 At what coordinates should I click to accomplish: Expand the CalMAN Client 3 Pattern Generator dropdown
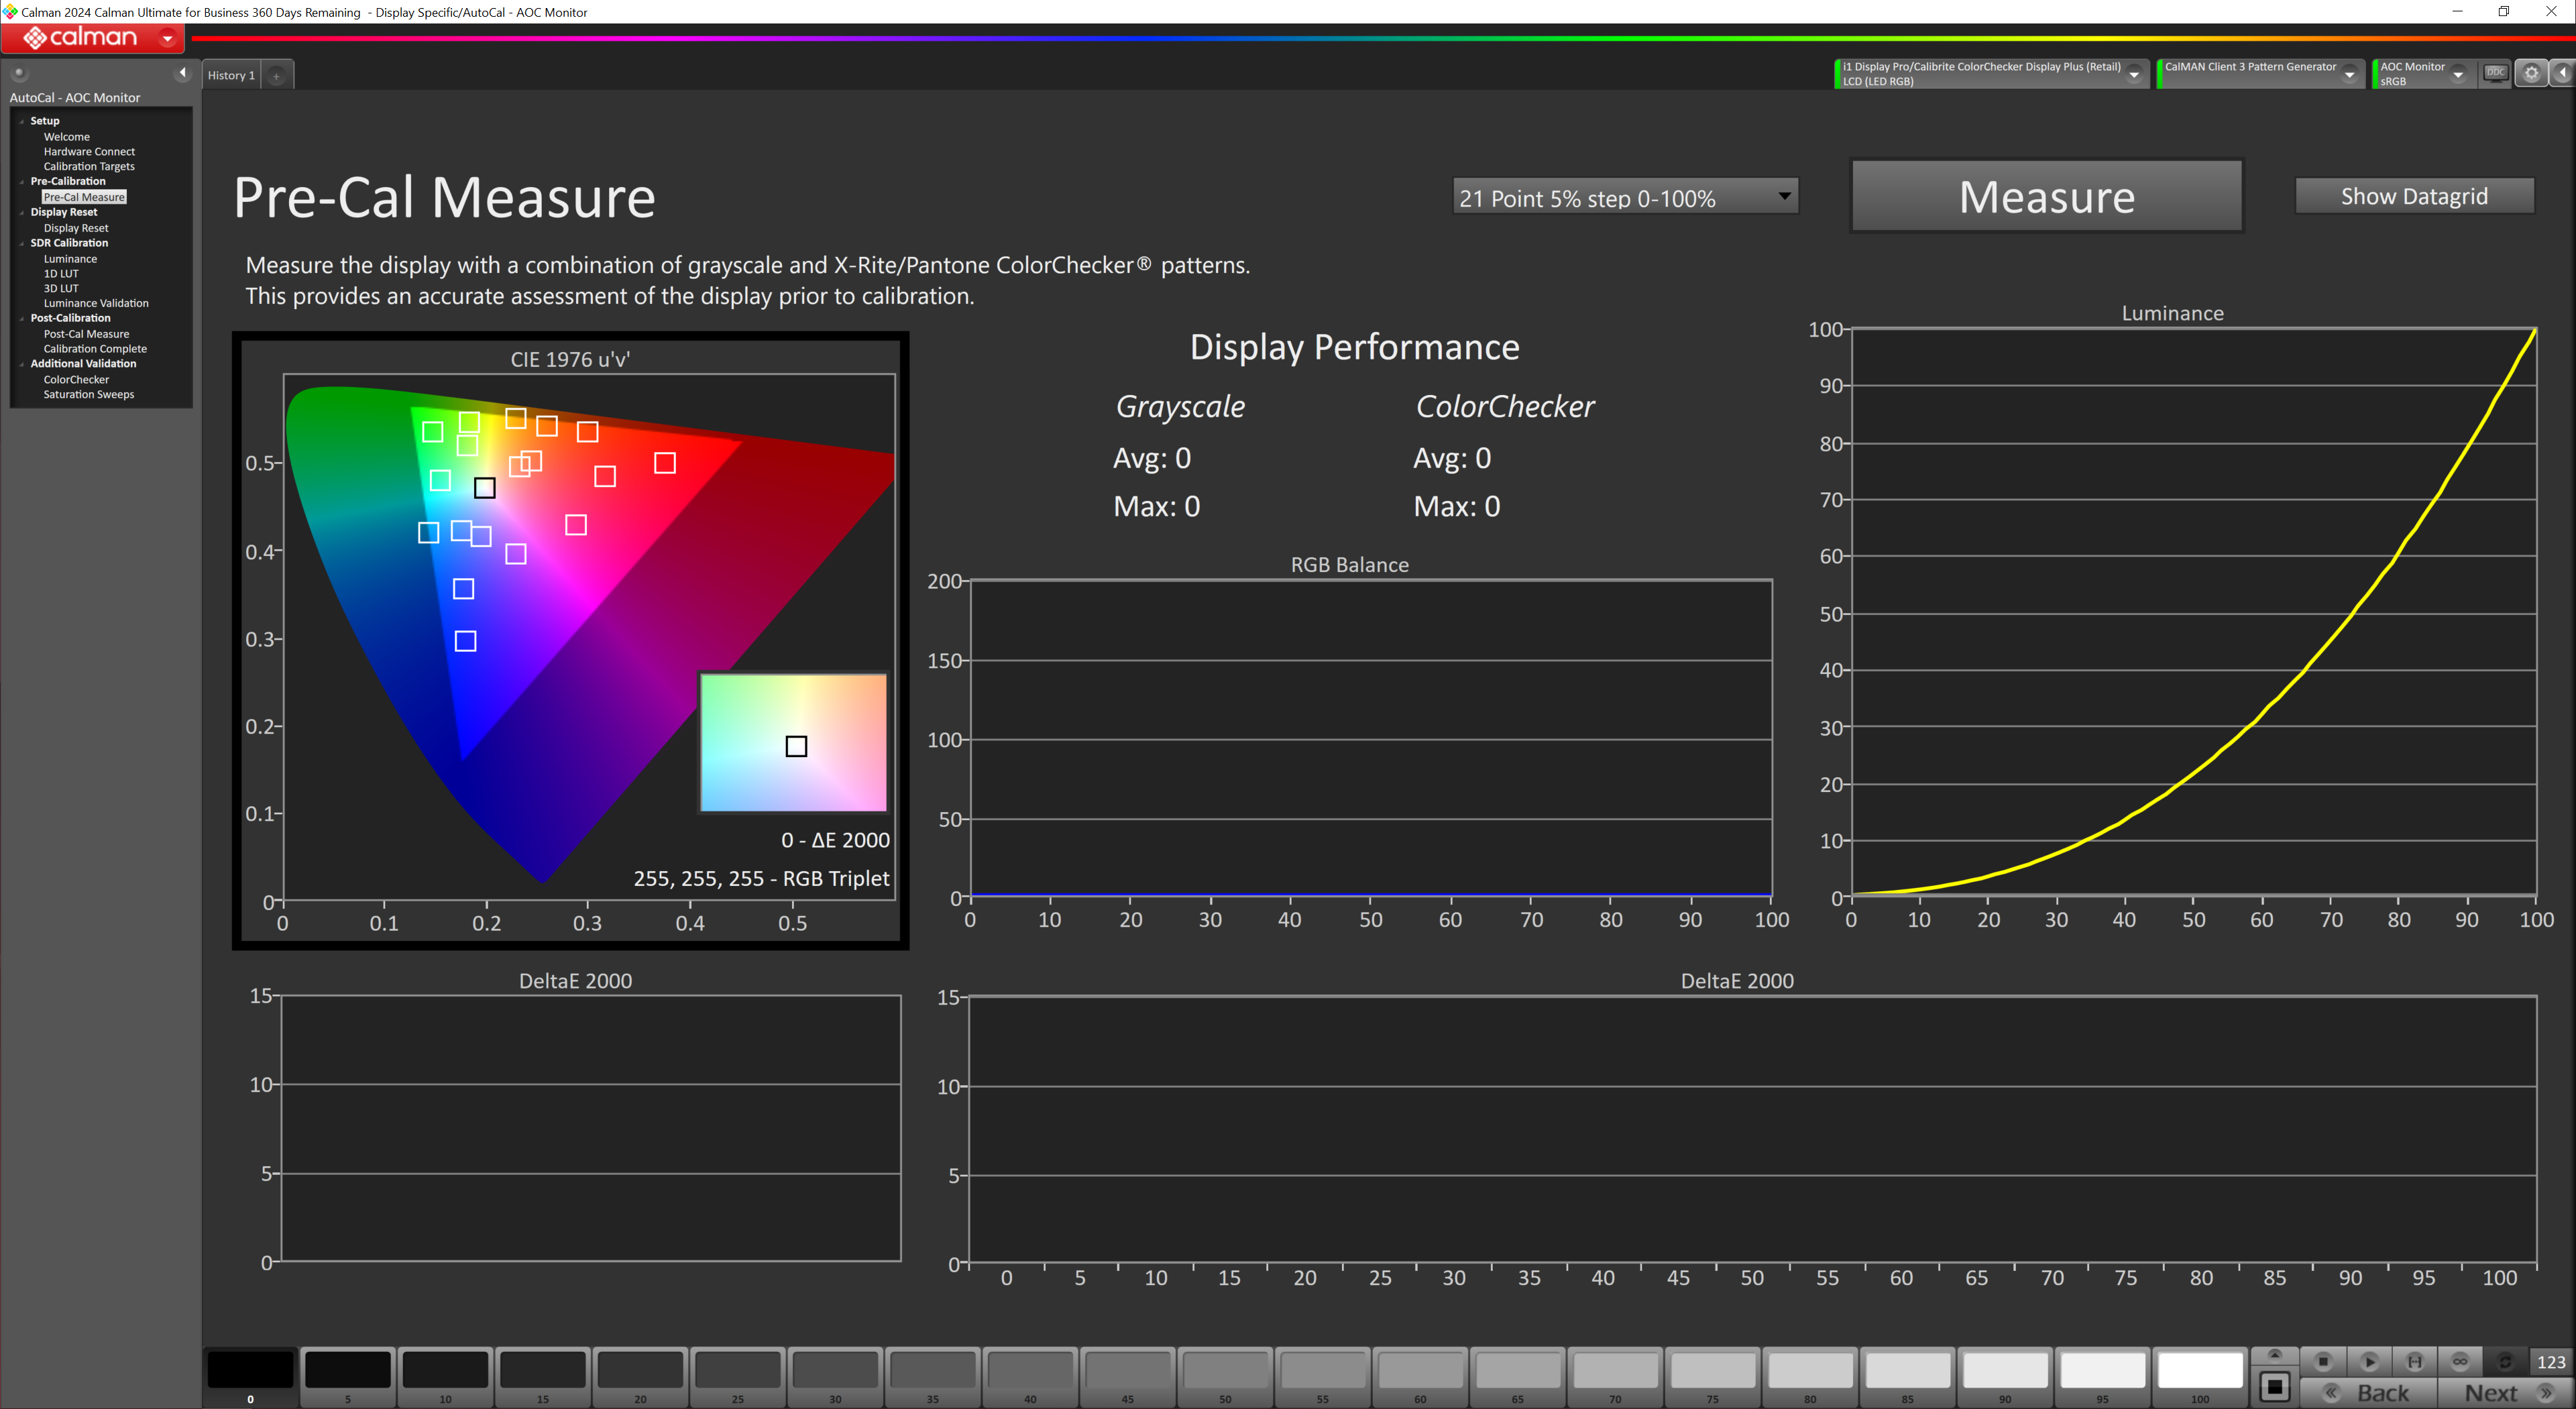(2350, 74)
